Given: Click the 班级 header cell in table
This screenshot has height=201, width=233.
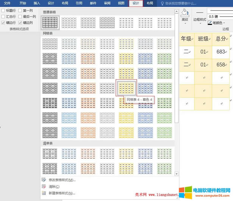Looking at the screenshot, I should tap(203, 39).
